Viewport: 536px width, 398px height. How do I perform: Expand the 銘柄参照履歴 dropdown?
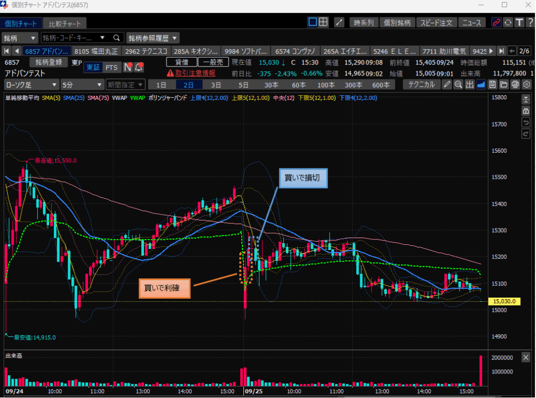(x=153, y=38)
